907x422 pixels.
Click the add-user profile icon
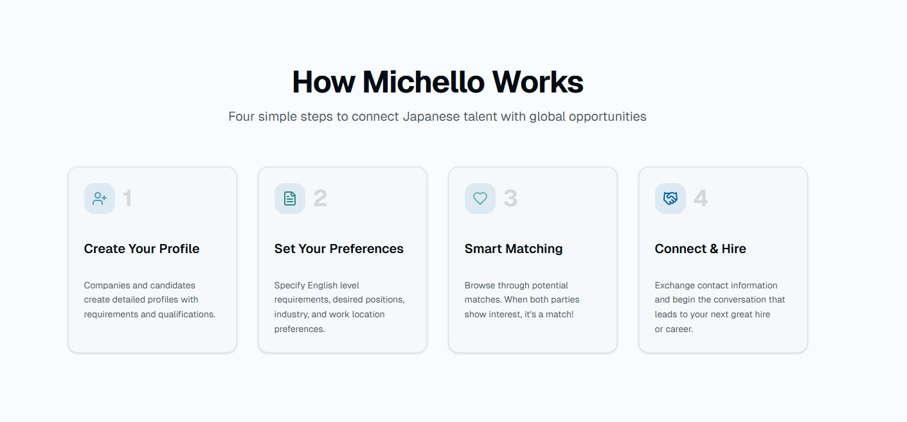(x=100, y=198)
